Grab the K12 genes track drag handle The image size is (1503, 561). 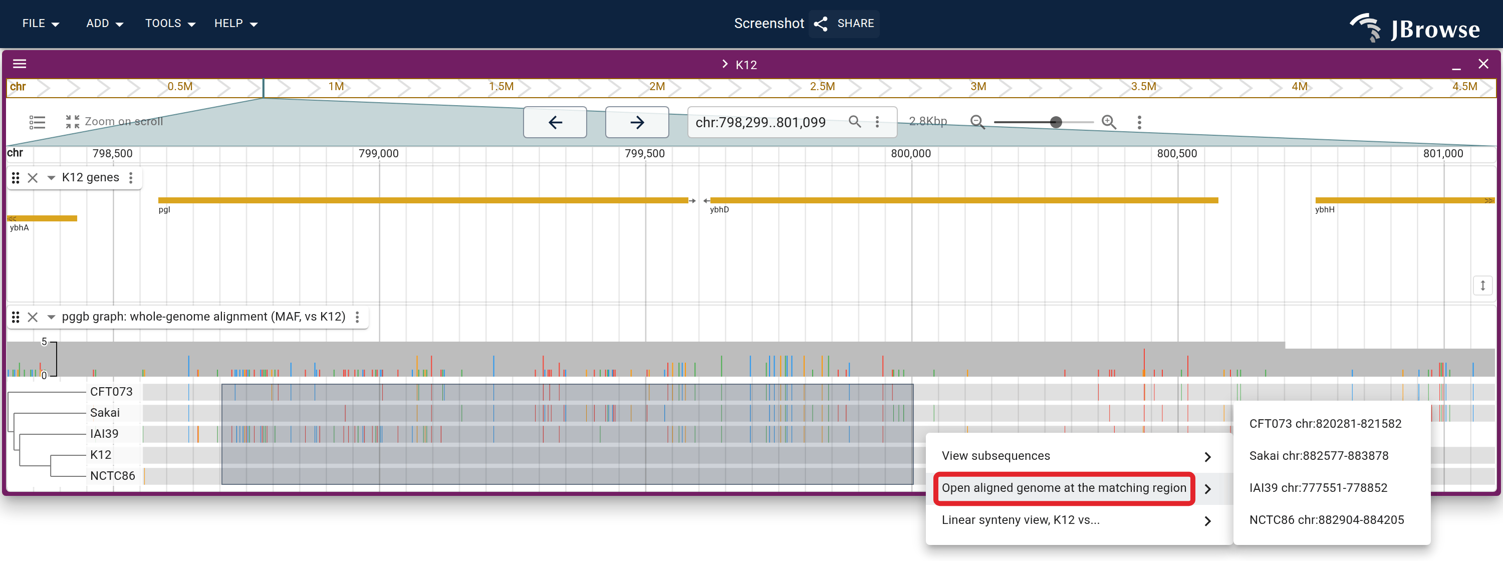(x=16, y=178)
